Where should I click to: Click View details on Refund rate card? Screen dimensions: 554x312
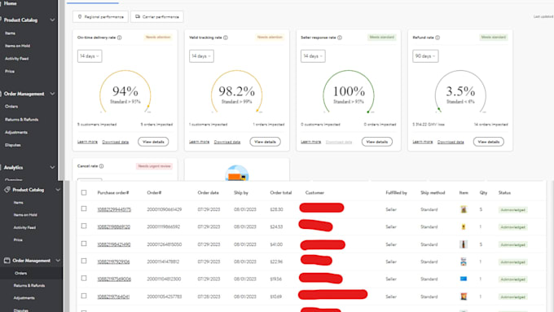coord(489,142)
